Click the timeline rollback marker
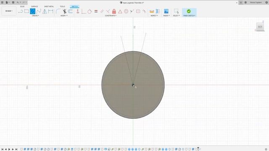 tap(198, 149)
